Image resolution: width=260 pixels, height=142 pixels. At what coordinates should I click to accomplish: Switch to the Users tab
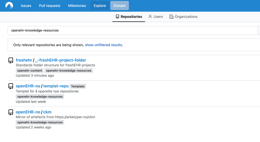pyautogui.click(x=156, y=17)
